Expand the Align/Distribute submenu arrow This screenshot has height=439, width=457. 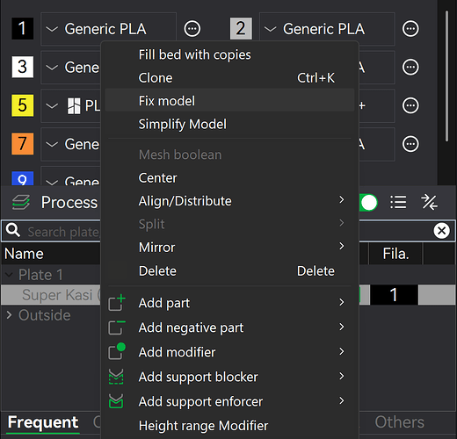click(x=341, y=199)
